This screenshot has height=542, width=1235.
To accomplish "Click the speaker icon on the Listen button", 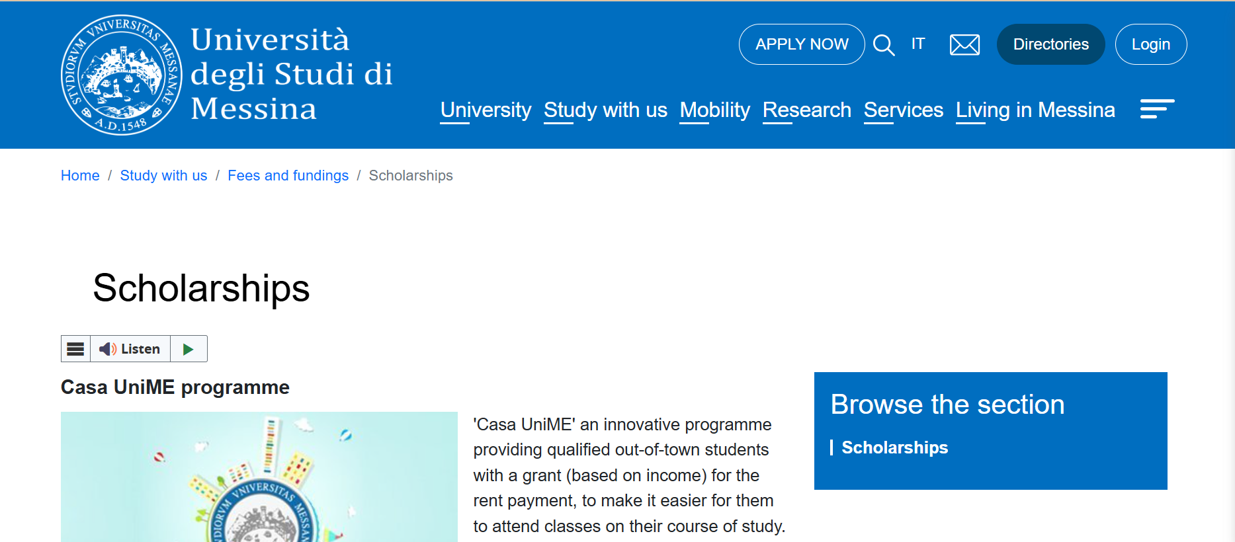I will 108,348.
